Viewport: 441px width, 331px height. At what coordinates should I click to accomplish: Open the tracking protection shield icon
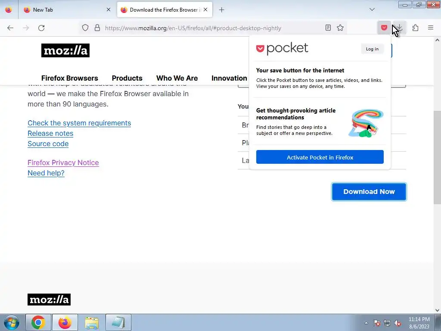(x=85, y=28)
